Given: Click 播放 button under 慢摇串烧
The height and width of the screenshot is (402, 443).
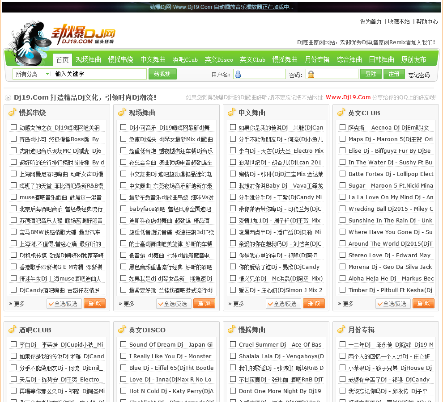Looking at the screenshot, I should (x=95, y=304).
